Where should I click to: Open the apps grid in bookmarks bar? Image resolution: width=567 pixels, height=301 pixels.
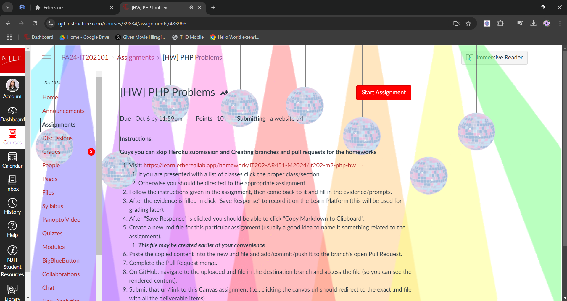[x=9, y=37]
